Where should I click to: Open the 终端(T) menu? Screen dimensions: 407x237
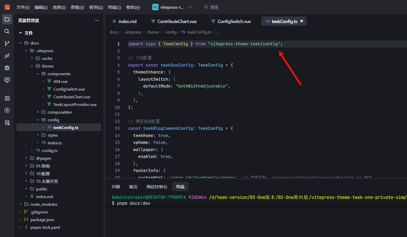[x=114, y=7]
